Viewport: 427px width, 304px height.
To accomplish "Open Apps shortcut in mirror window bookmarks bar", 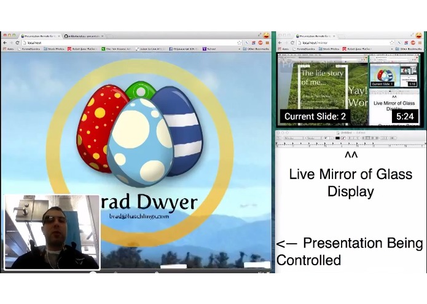I will pyautogui.click(x=283, y=49).
